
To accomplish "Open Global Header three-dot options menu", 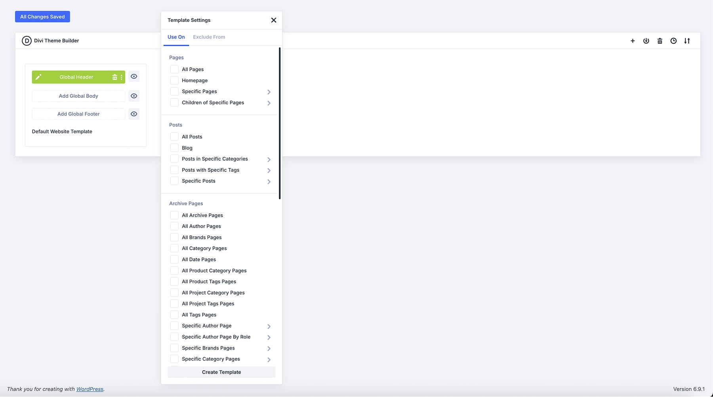I will pyautogui.click(x=121, y=77).
